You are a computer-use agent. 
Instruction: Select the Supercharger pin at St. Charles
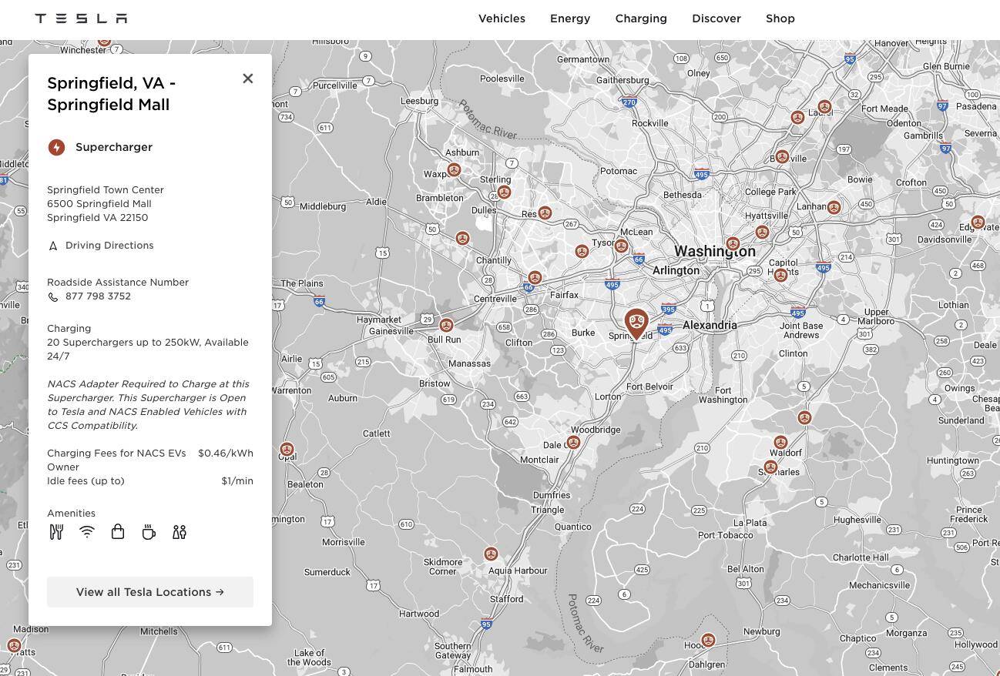pyautogui.click(x=771, y=467)
